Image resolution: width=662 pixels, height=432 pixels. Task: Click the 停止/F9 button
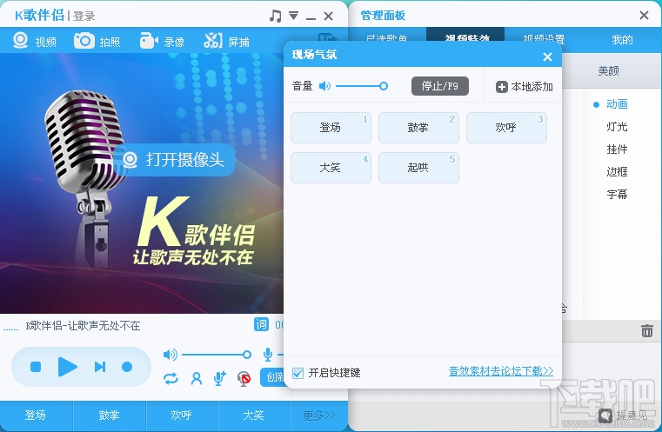click(440, 86)
